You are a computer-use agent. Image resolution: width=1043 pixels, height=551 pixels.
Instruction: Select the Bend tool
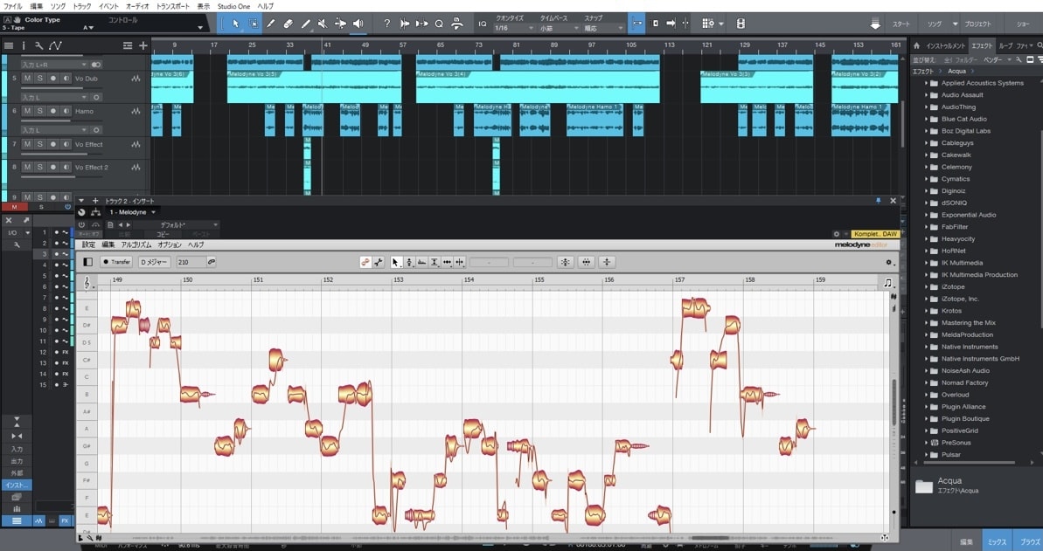click(340, 24)
